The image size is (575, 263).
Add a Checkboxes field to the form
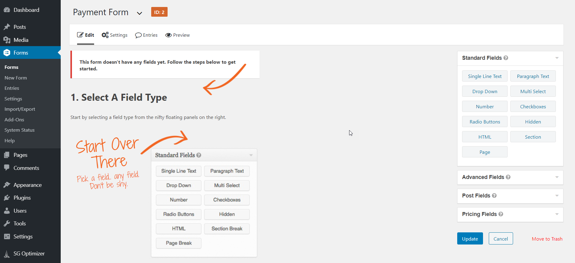tap(533, 107)
